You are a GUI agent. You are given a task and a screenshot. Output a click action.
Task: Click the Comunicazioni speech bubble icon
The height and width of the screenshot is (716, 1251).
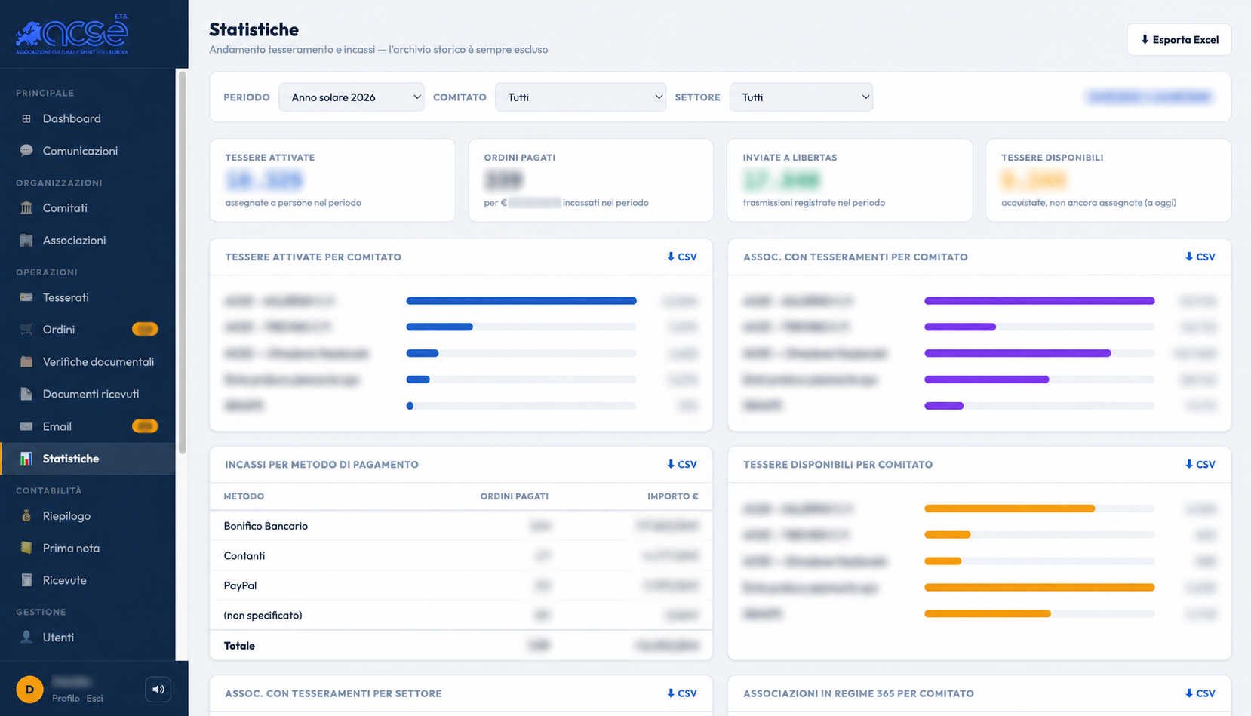coord(26,151)
